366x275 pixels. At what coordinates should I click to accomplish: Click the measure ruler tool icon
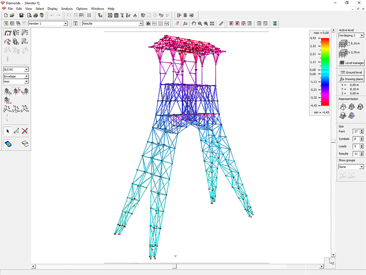221,23
